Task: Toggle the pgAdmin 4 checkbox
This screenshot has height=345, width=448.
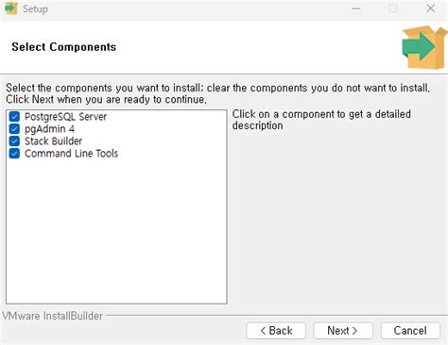Action: click(14, 129)
